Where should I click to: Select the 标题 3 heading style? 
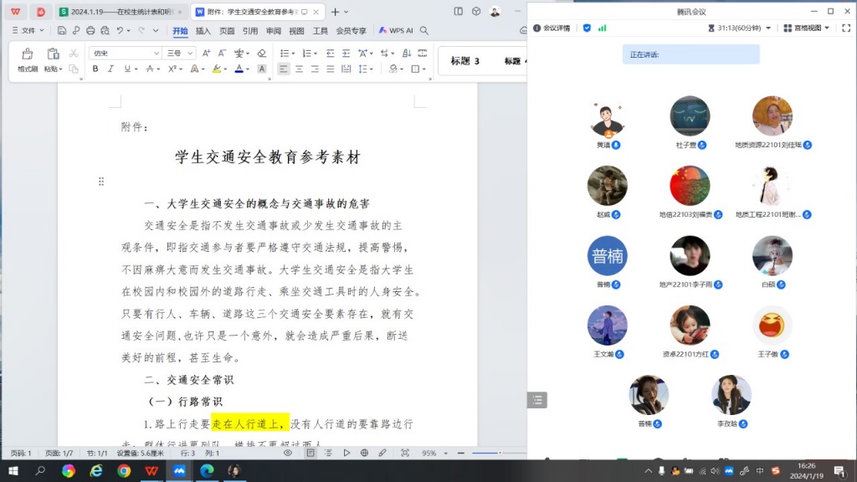465,60
